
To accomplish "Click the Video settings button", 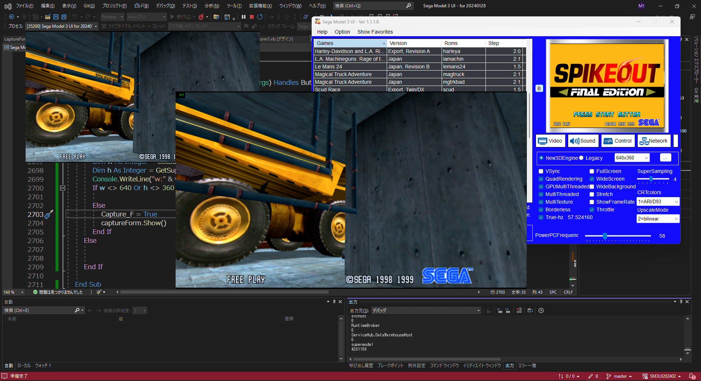I will click(x=550, y=141).
